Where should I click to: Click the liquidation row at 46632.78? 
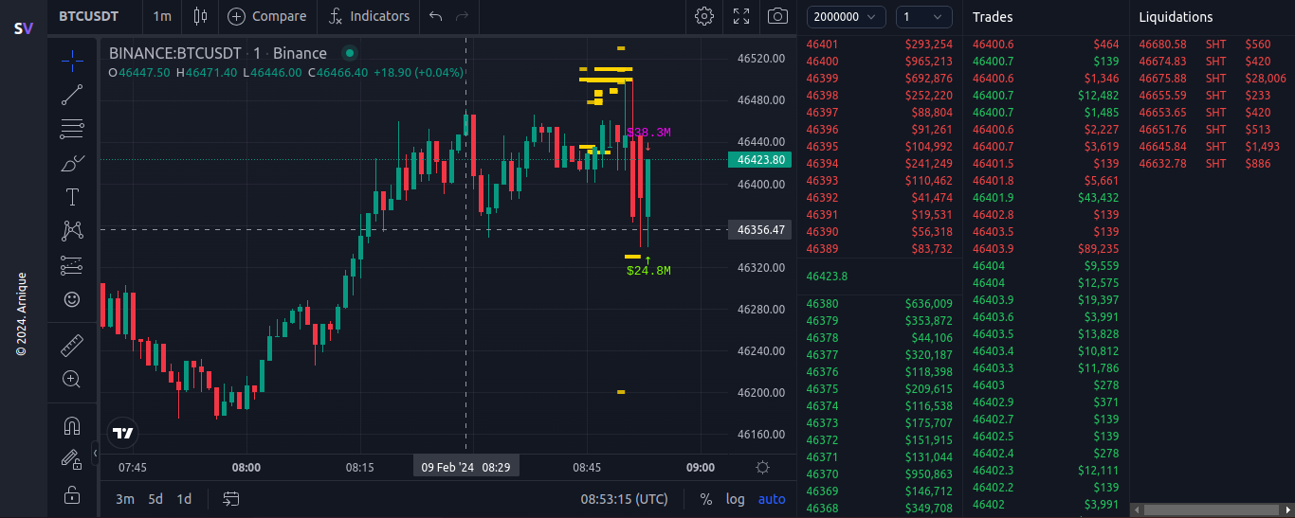[x=1213, y=164]
